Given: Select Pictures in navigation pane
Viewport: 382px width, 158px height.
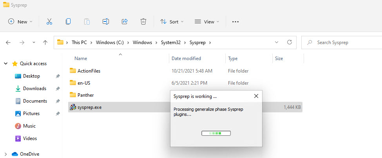Looking at the screenshot, I should click(x=31, y=114).
